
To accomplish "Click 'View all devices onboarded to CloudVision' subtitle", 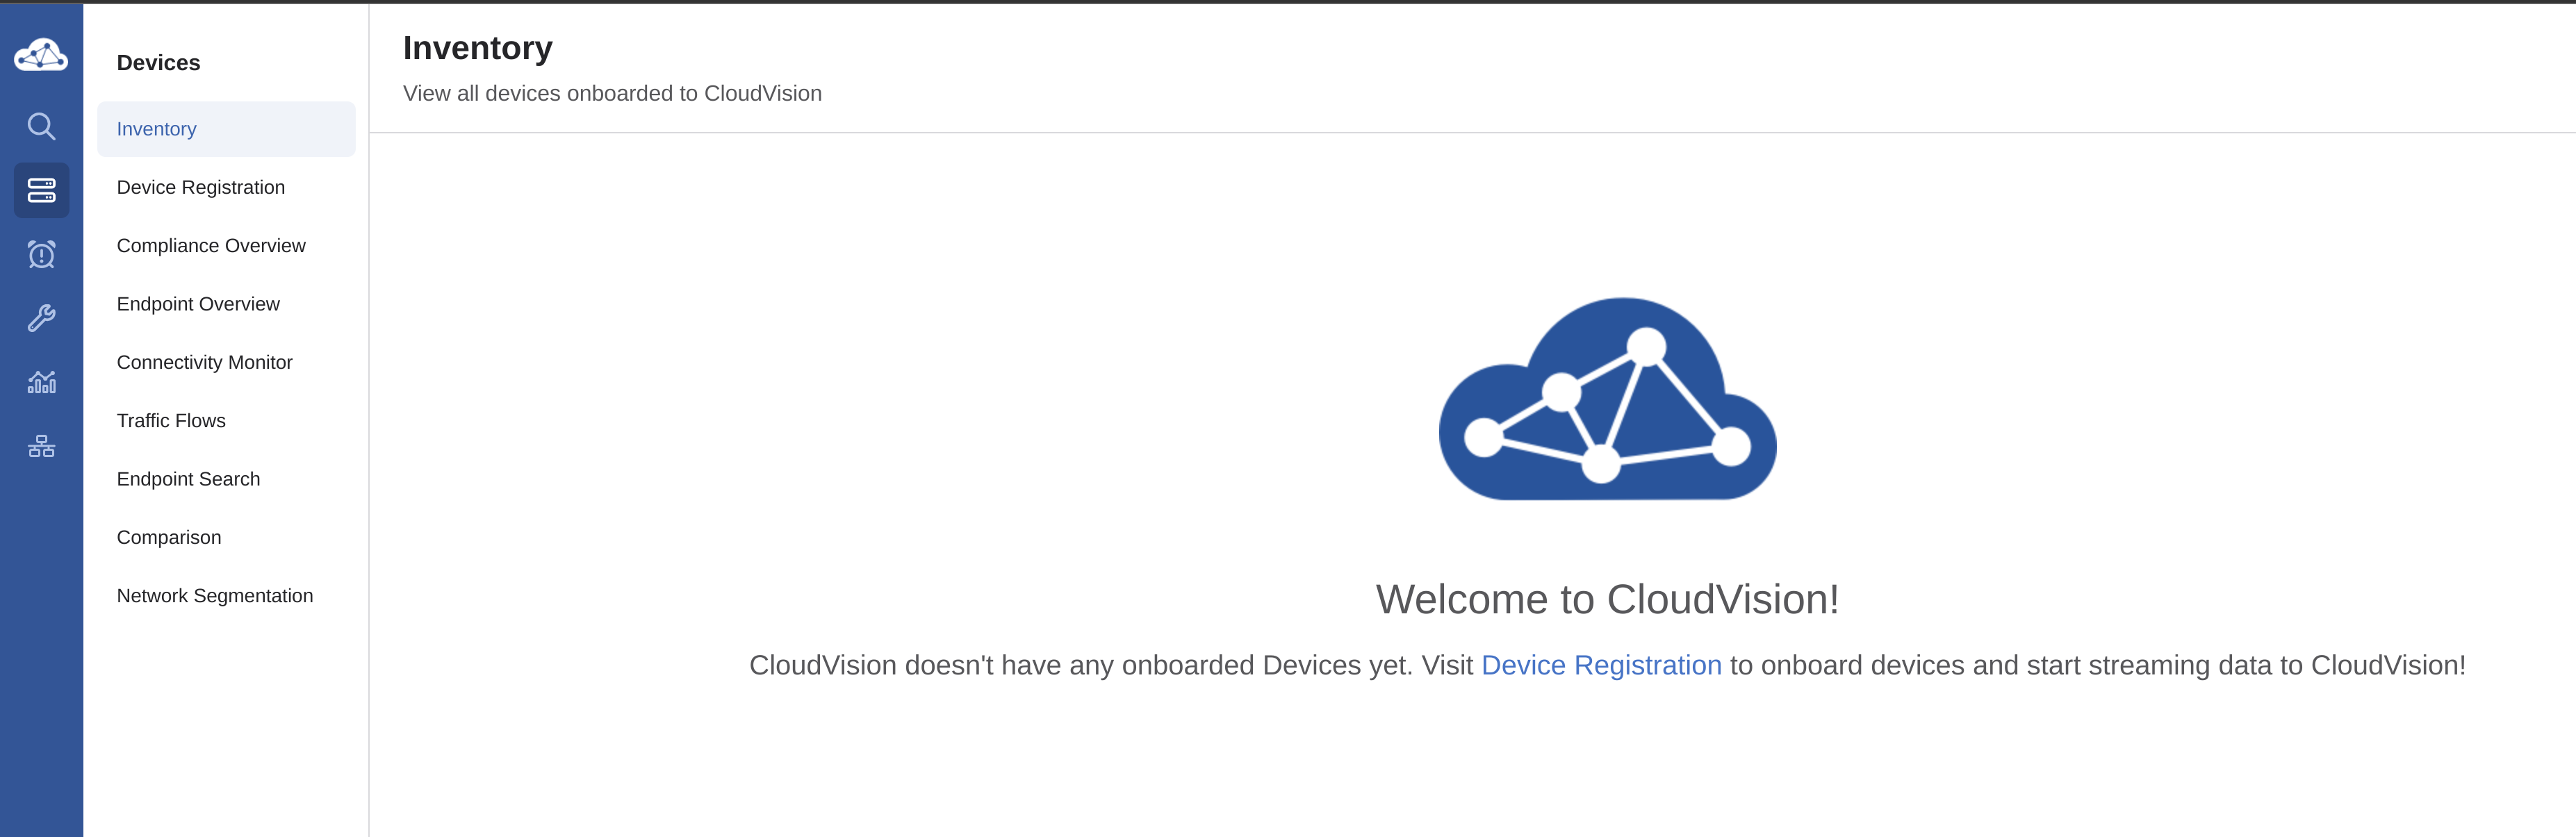I will 612,93.
